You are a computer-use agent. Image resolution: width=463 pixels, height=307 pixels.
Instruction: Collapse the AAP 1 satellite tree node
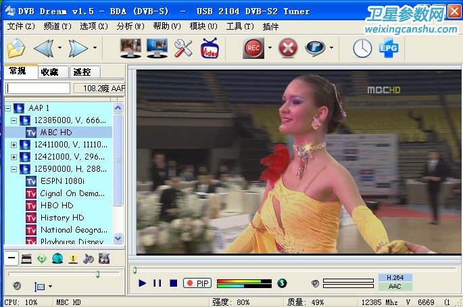pyautogui.click(x=8, y=108)
